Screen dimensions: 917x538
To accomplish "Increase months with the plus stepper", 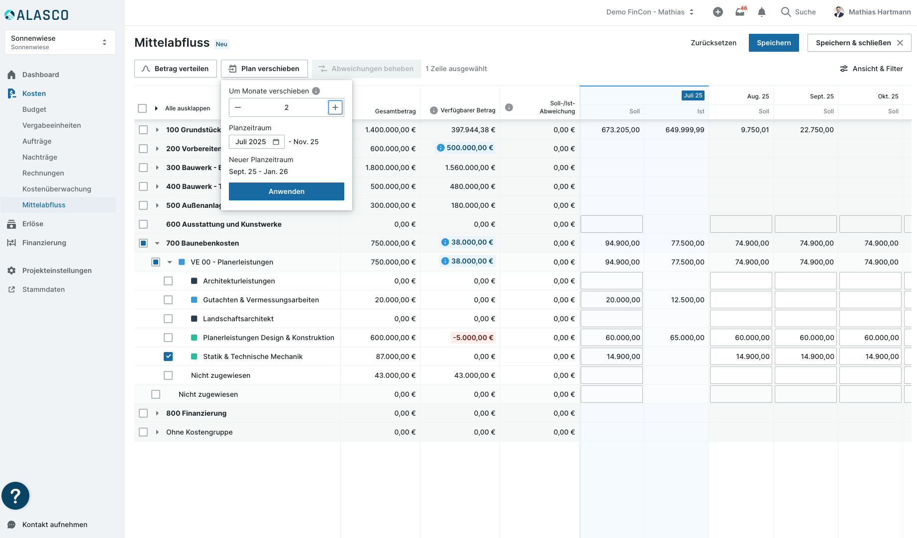I will click(335, 107).
